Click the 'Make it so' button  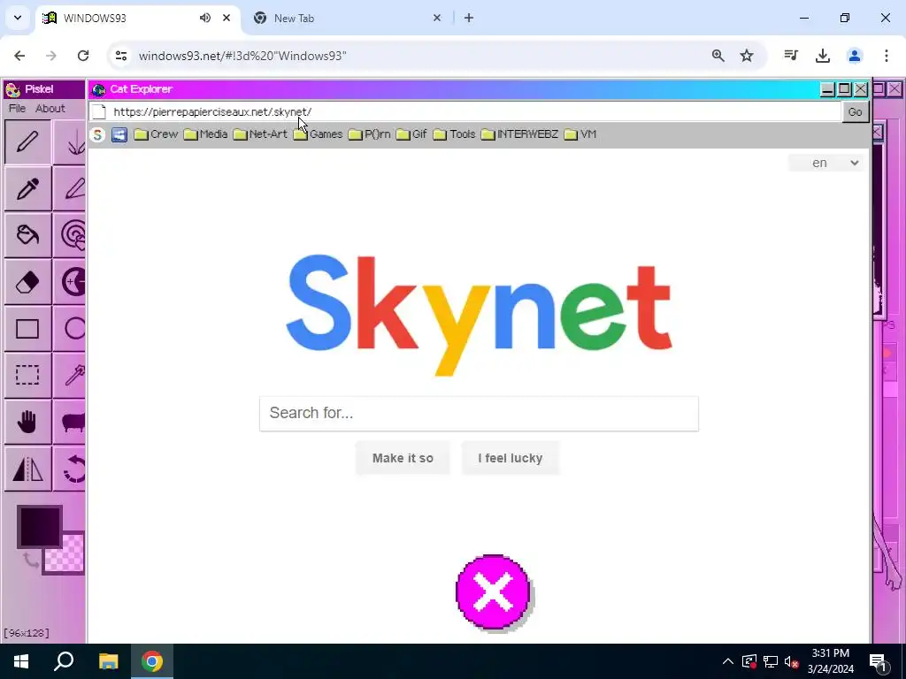click(x=403, y=458)
